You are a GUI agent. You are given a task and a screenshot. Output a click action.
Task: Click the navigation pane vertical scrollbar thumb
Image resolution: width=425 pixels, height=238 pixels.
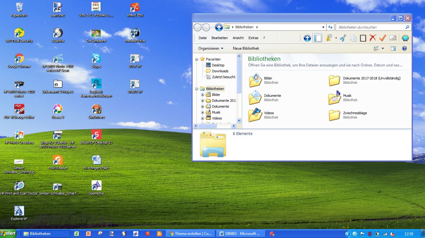239,76
